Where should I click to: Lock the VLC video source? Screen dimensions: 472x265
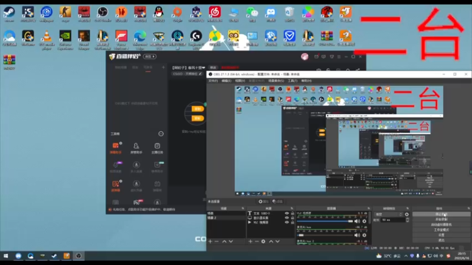point(292,223)
